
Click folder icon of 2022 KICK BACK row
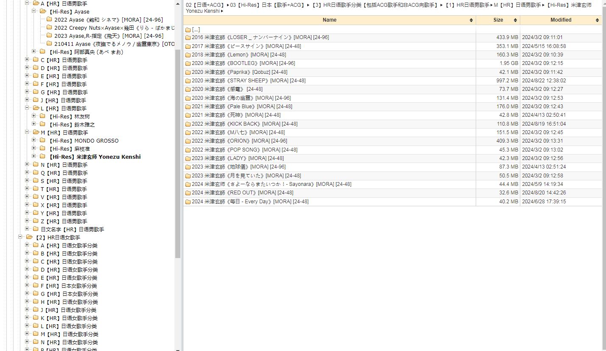tap(188, 124)
